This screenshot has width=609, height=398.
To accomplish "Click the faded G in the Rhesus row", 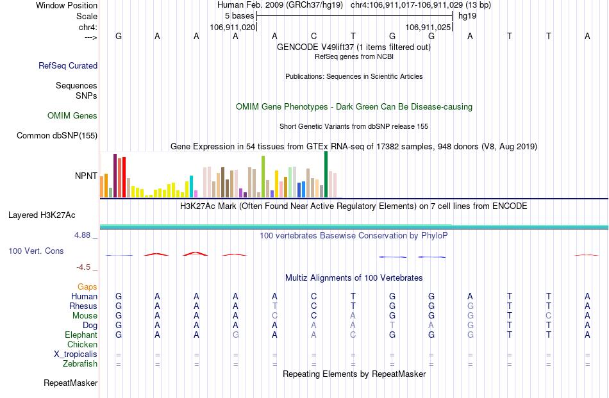I will click(471, 306).
